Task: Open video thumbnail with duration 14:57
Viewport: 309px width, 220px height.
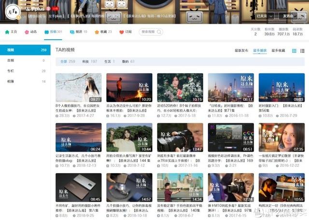Action: click(129, 188)
